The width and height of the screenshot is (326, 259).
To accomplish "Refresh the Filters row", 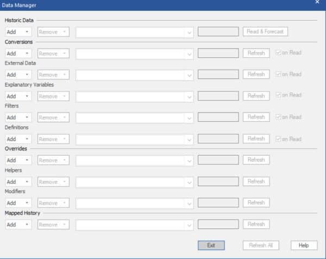I will 256,117.
